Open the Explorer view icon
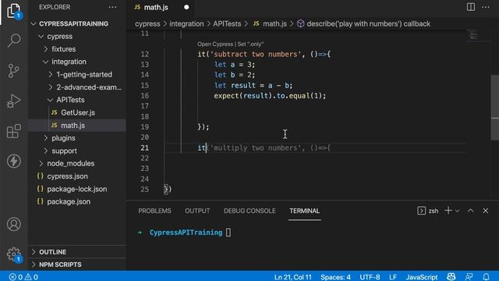The width and height of the screenshot is (499, 281). coord(14,11)
